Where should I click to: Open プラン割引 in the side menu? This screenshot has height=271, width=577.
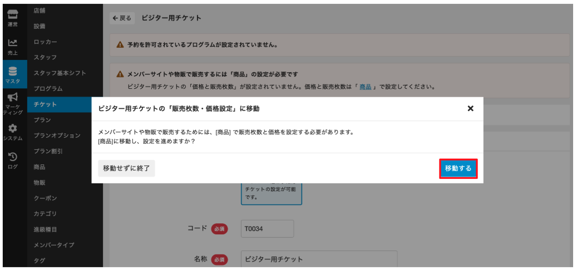[x=48, y=151]
